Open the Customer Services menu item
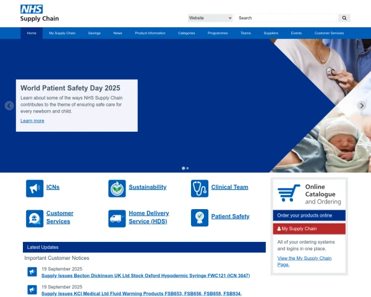 click(329, 33)
